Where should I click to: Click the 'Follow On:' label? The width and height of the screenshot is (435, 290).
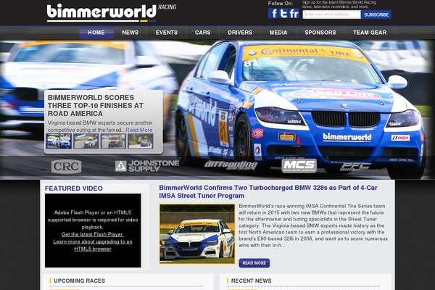(x=281, y=4)
